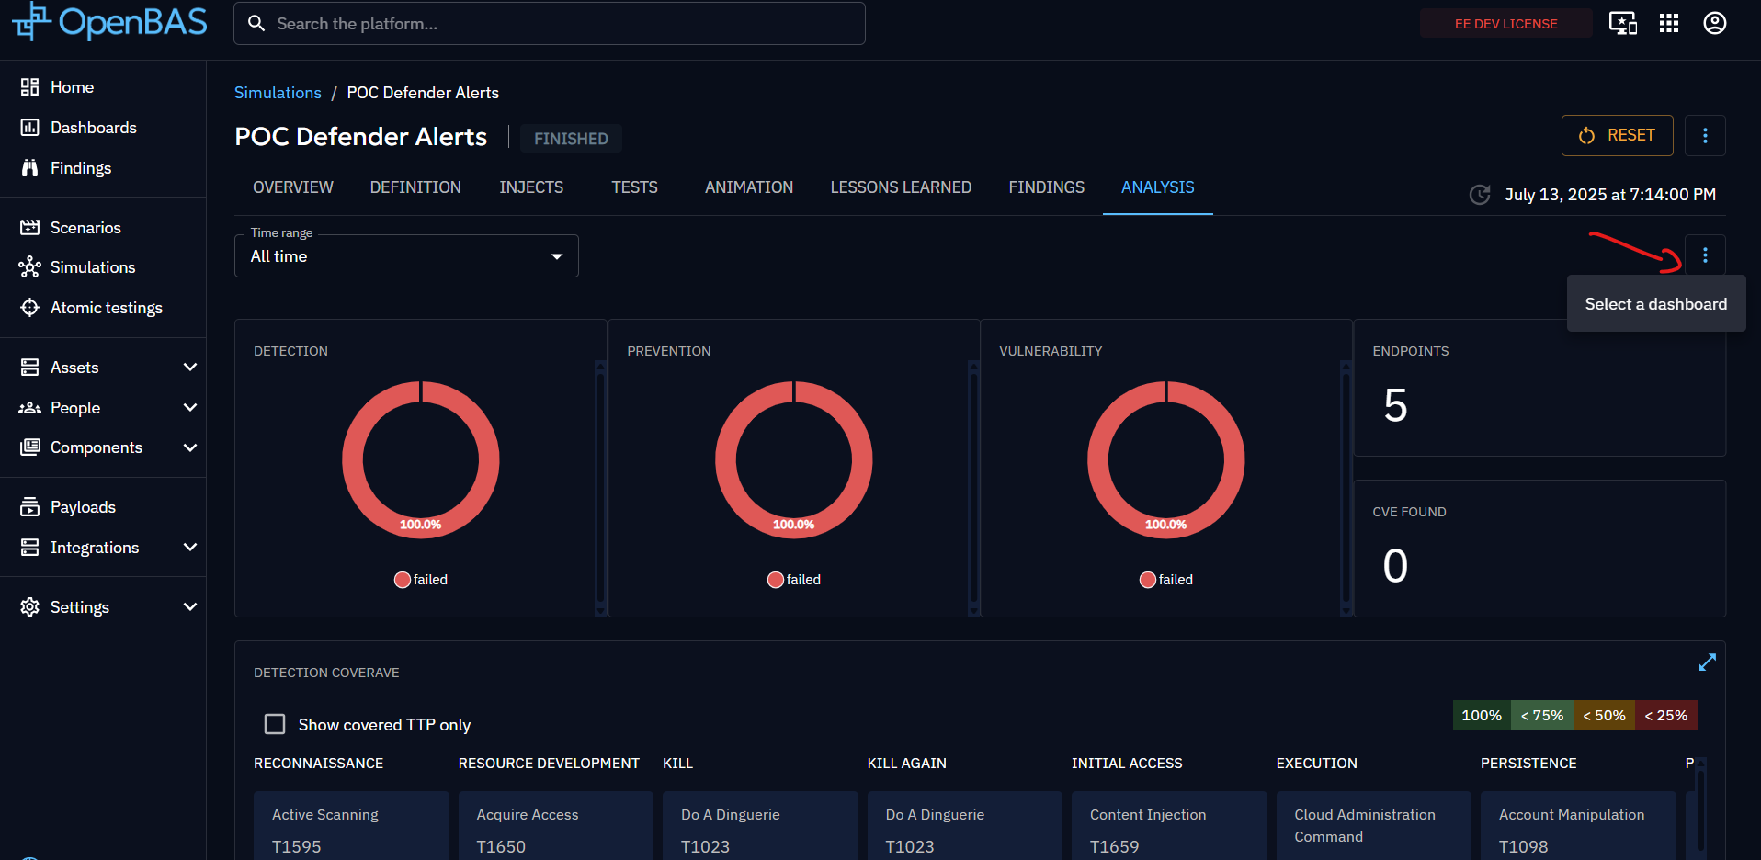Open the Findings sidebar icon
This screenshot has height=860, width=1761.
click(28, 167)
